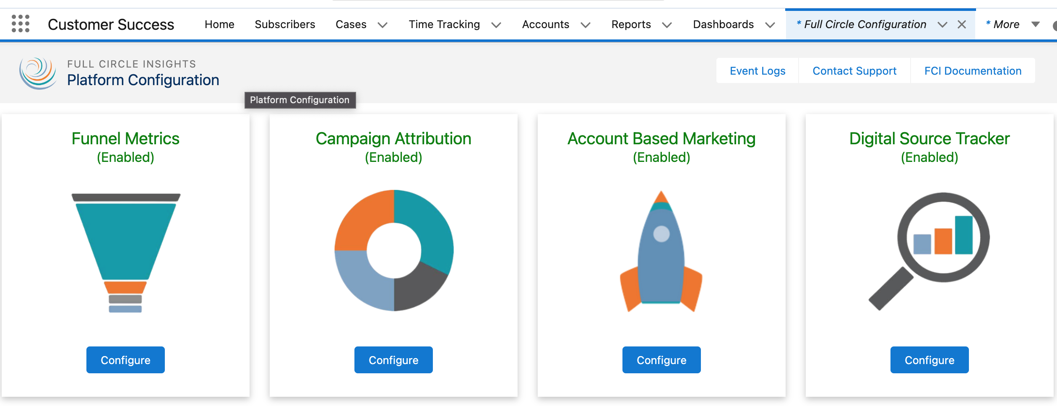Click (Enabled) status under Account Based Marketing

pos(661,157)
